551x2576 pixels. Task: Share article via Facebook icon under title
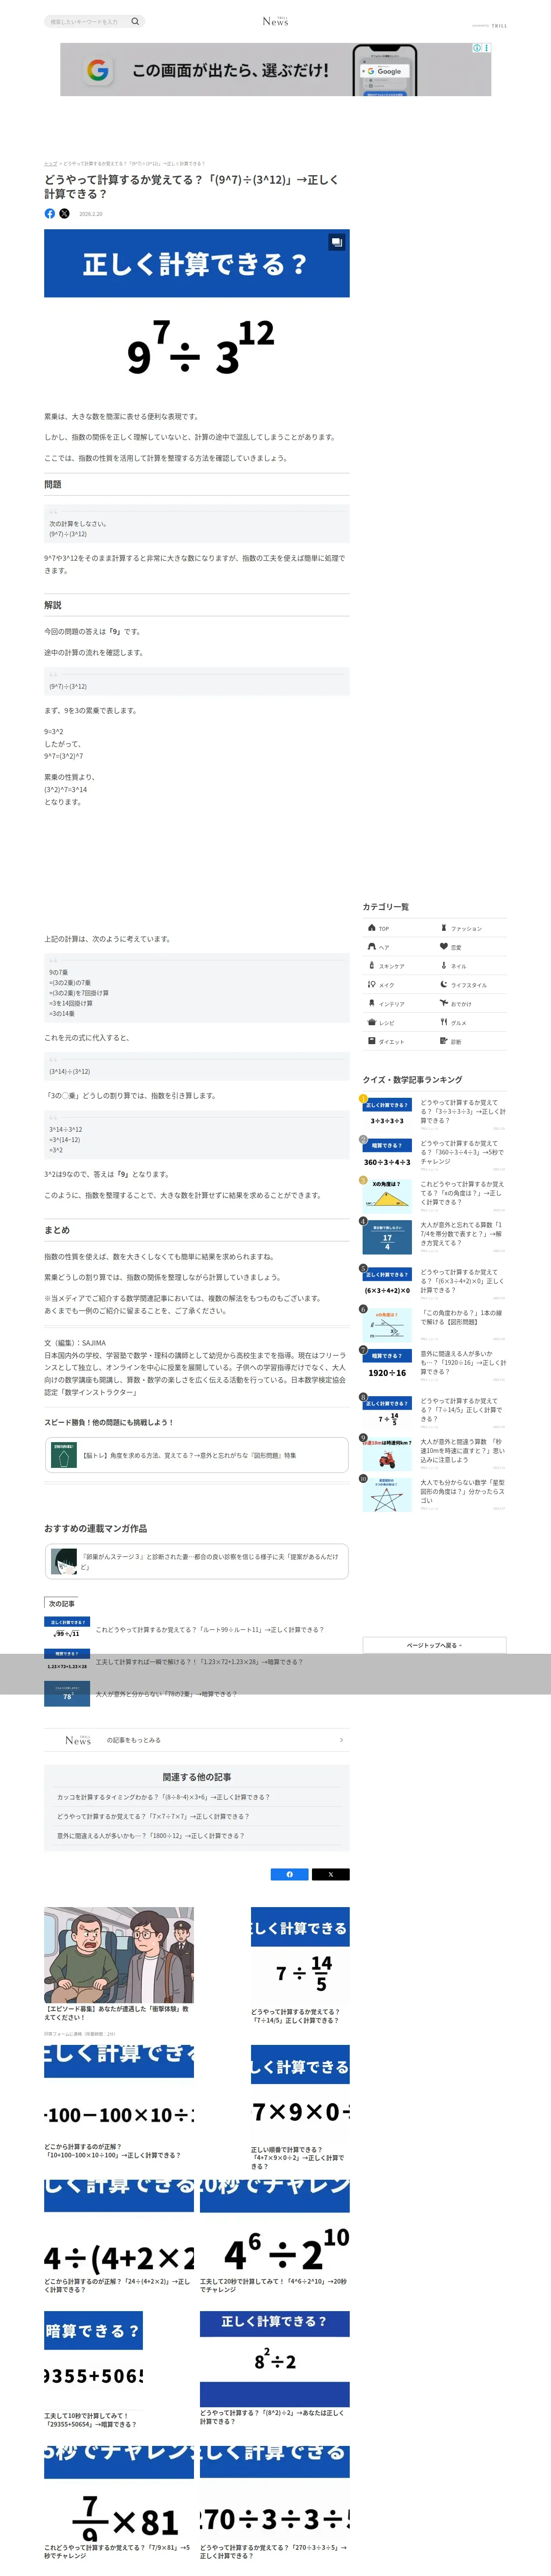(50, 213)
